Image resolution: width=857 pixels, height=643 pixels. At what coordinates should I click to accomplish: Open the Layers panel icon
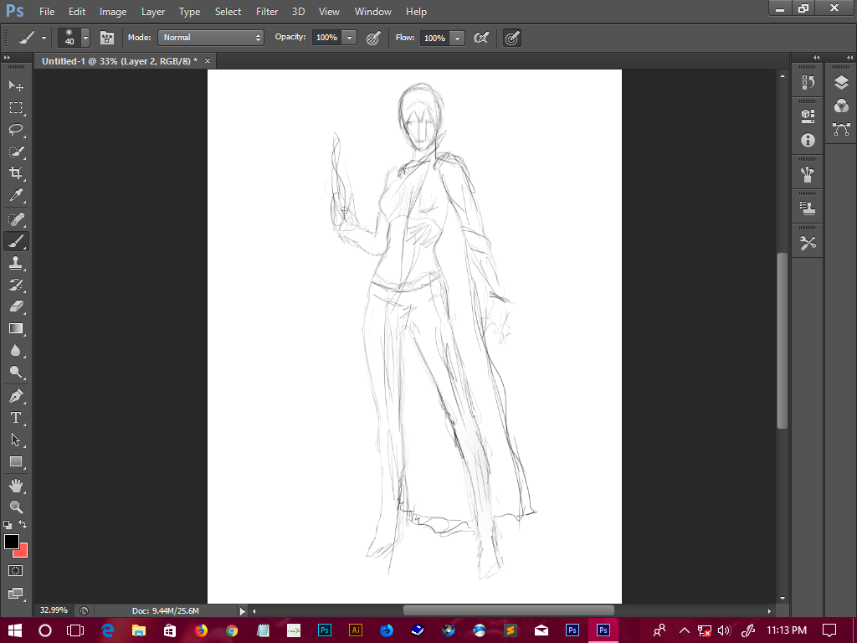841,82
